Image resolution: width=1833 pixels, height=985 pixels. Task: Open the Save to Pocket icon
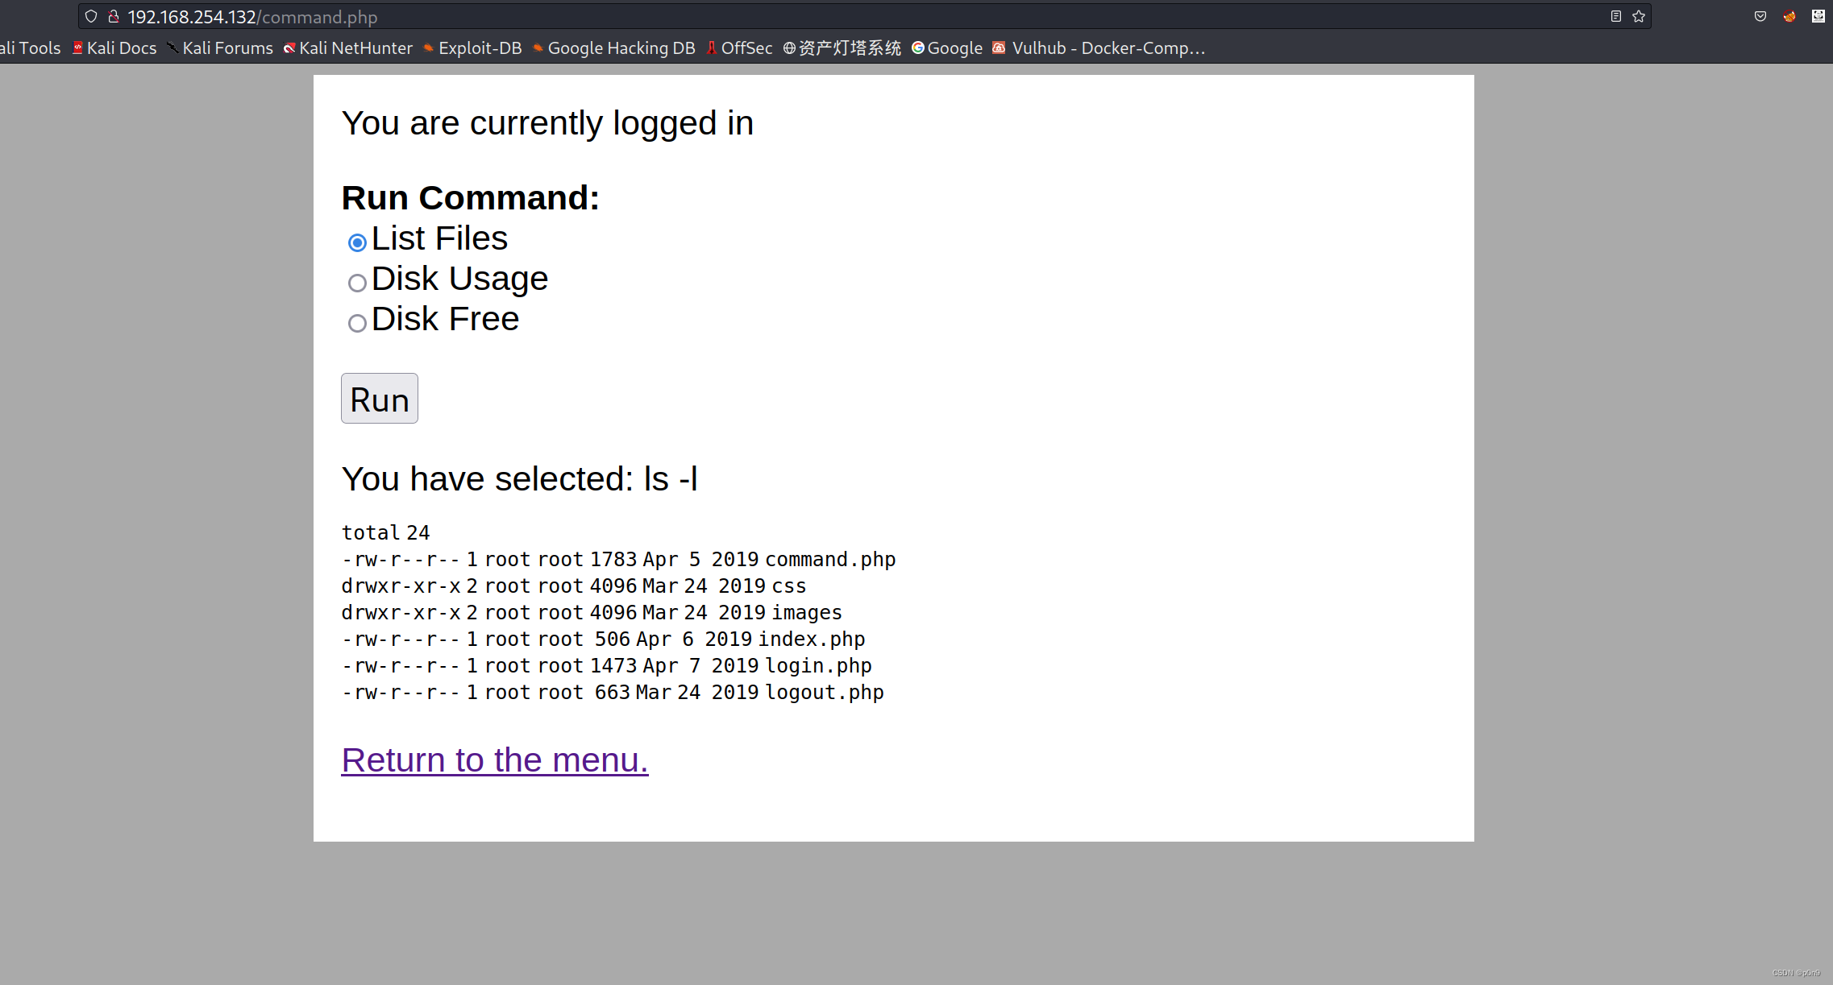pos(1760,16)
